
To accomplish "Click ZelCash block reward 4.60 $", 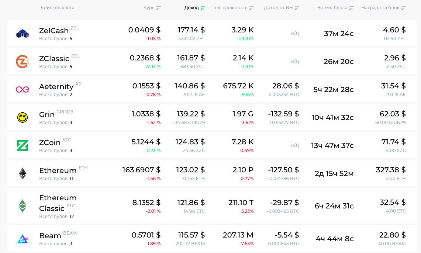I will tap(394, 30).
